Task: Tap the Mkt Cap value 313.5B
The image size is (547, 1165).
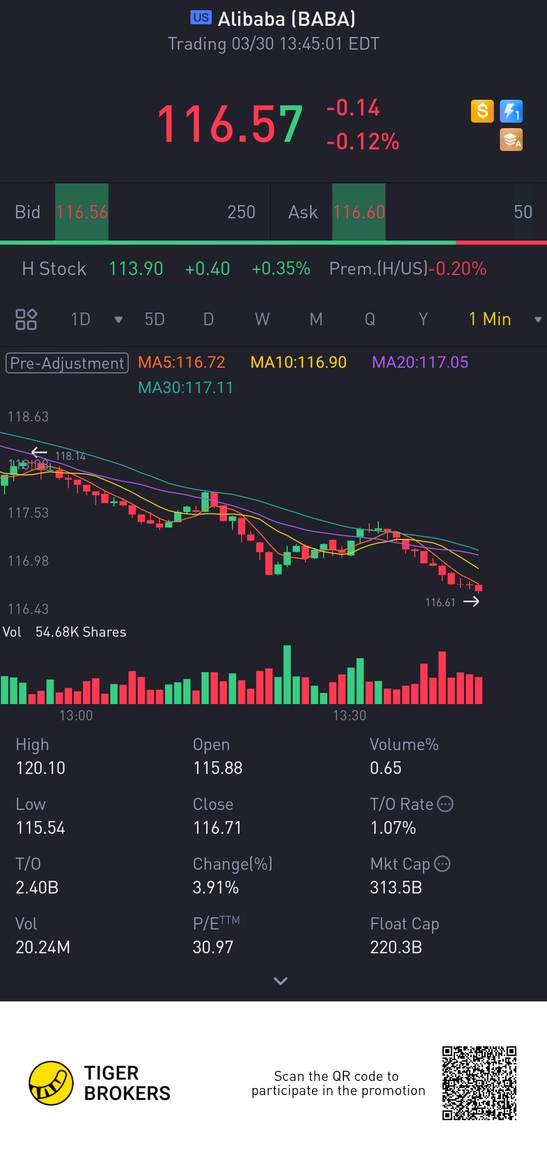Action: point(396,887)
